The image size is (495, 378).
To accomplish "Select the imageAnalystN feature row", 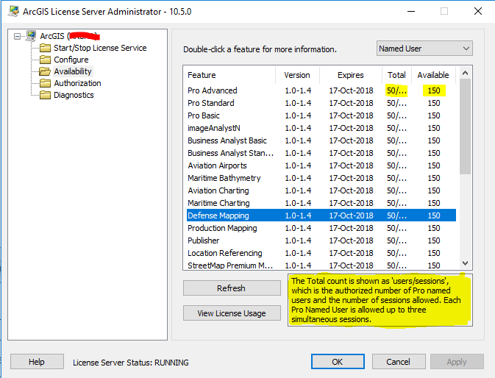I will coord(321,128).
